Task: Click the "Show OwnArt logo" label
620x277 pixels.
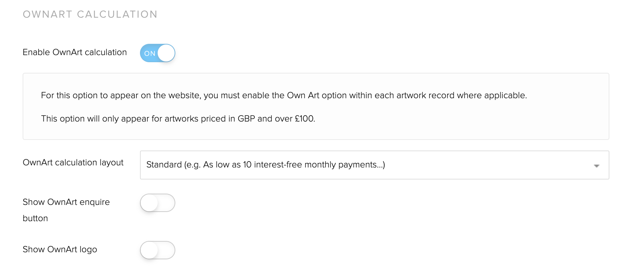Action: [60, 249]
